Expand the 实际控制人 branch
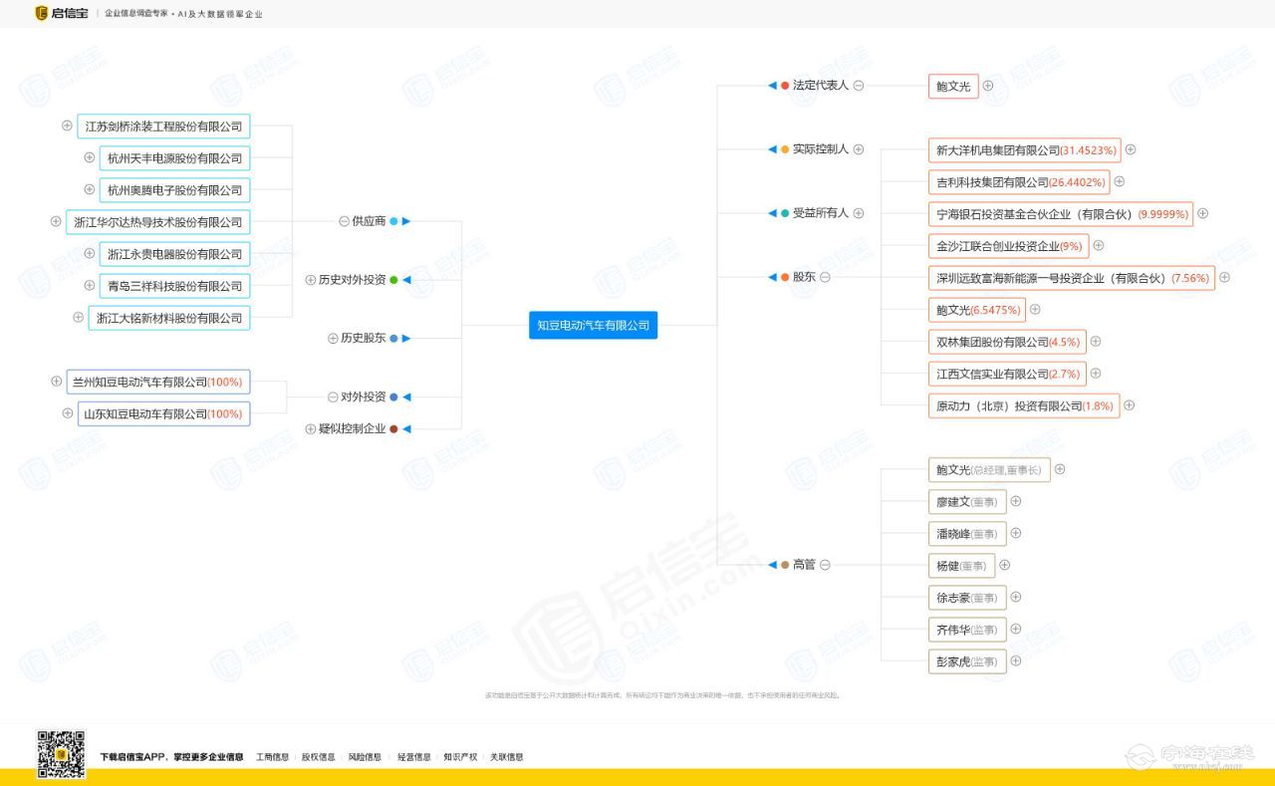Viewport: 1275px width, 786px height. click(859, 149)
